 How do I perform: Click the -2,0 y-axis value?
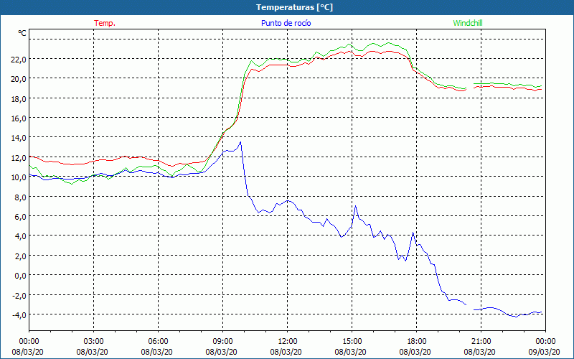pos(19,295)
